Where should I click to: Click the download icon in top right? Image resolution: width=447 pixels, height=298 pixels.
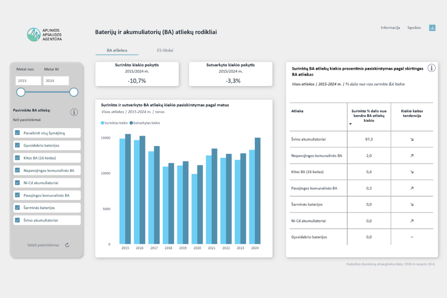click(x=432, y=28)
